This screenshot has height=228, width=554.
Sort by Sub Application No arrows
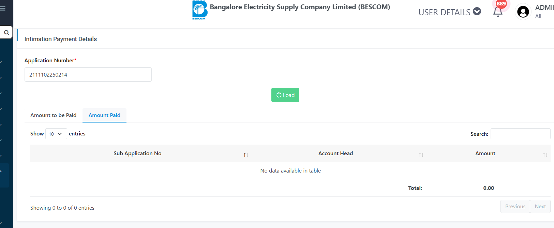[246, 155]
